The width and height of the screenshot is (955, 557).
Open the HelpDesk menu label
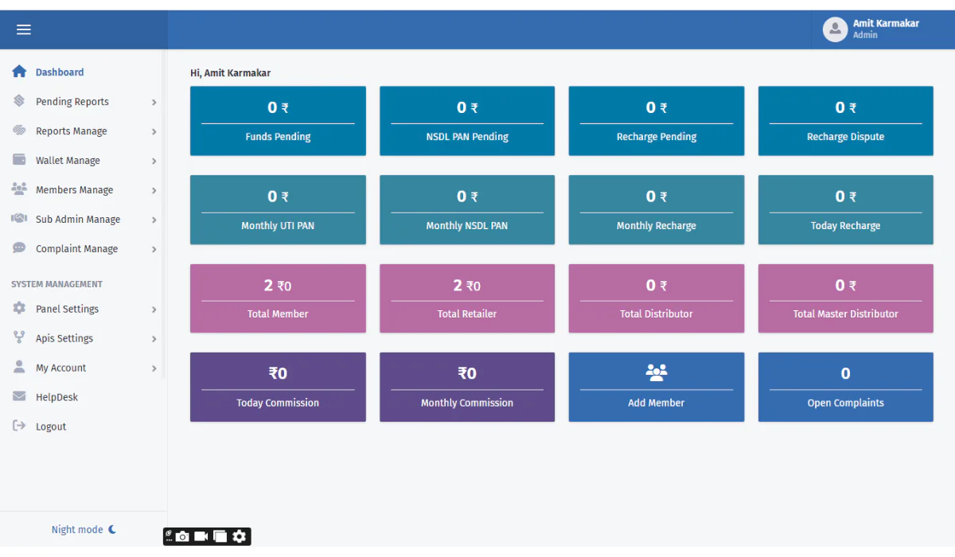click(x=57, y=397)
